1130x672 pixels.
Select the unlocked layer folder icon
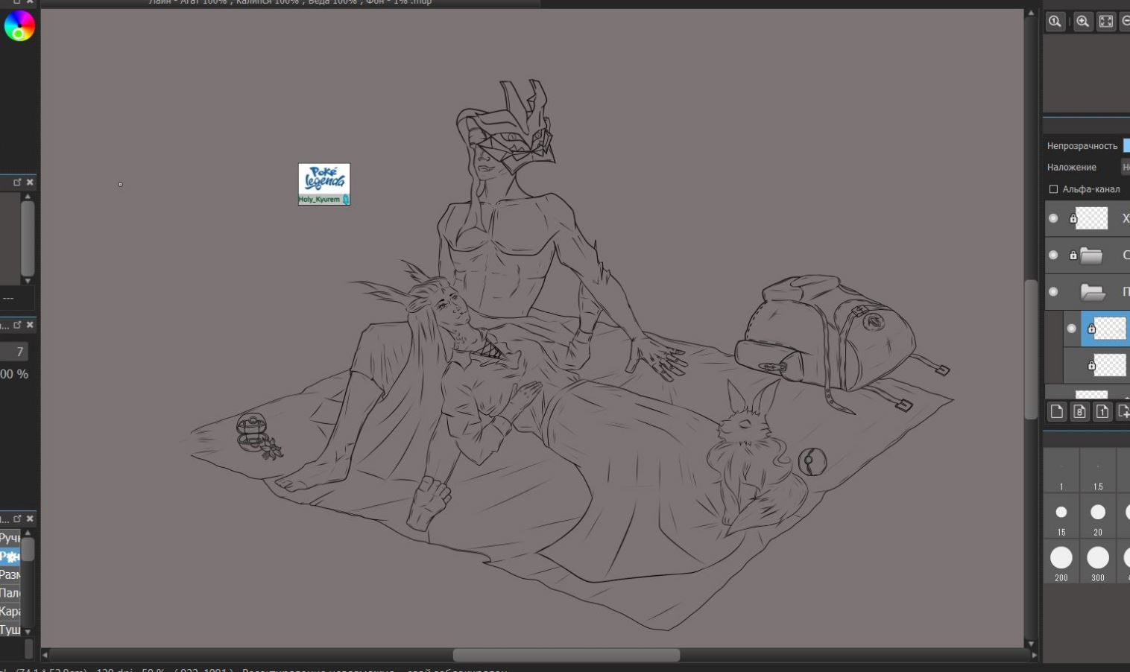pos(1093,292)
